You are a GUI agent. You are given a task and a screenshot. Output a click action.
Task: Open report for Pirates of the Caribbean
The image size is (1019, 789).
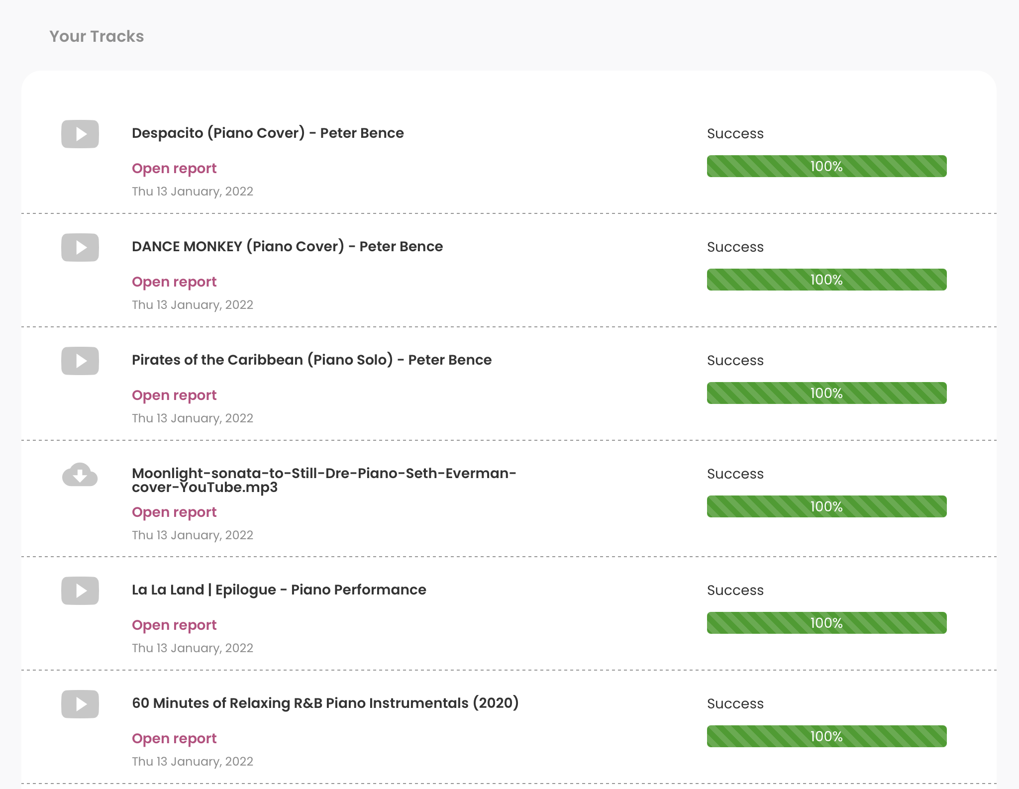click(x=174, y=395)
